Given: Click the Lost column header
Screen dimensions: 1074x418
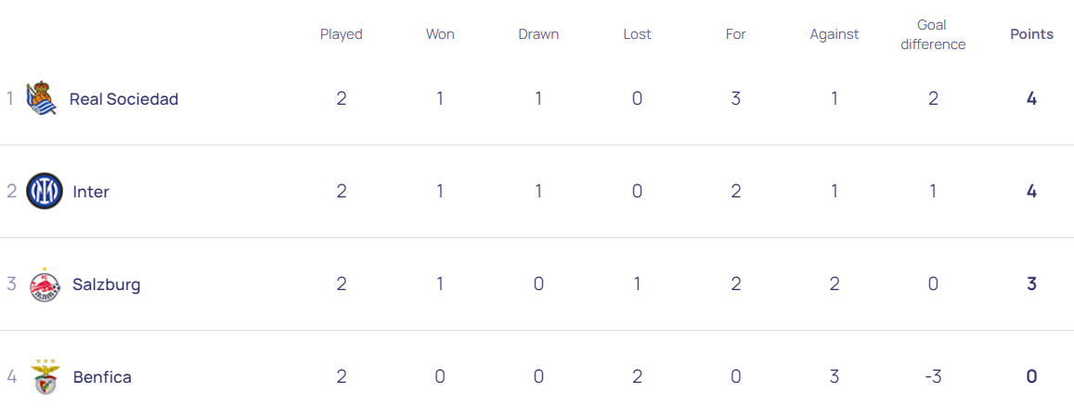Looking at the screenshot, I should [637, 34].
